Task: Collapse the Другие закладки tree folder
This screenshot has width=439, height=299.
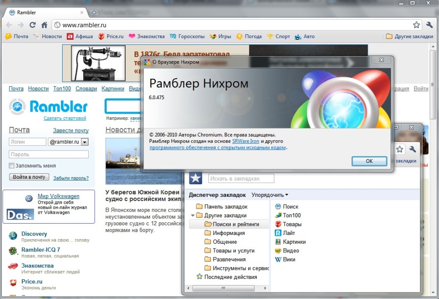Action: coord(192,216)
